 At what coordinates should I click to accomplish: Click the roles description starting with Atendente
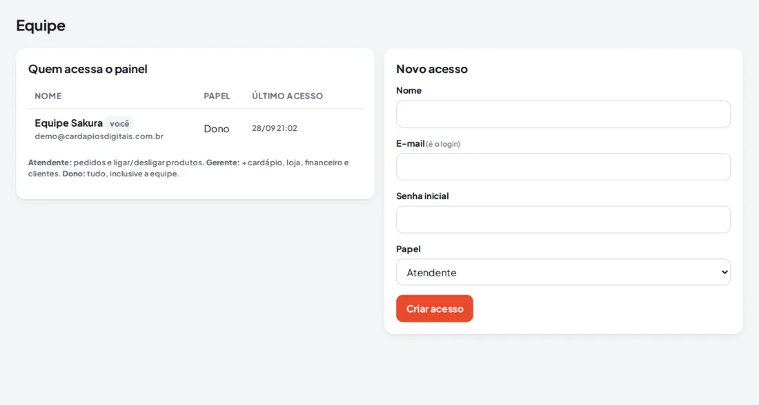[188, 167]
